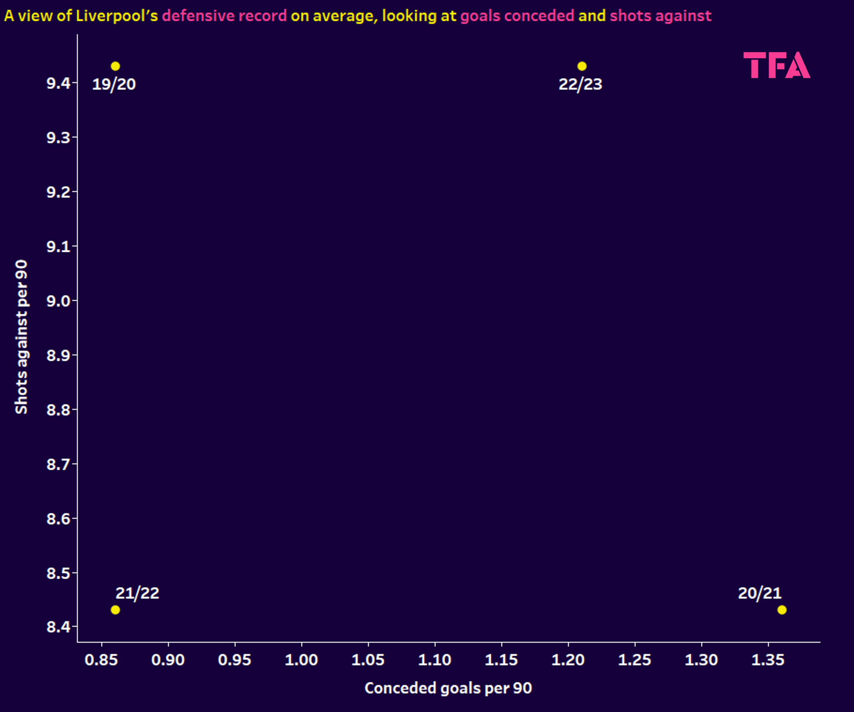This screenshot has width=854, height=712.
Task: Click the 8.7 y-axis tick label
Action: point(59,464)
